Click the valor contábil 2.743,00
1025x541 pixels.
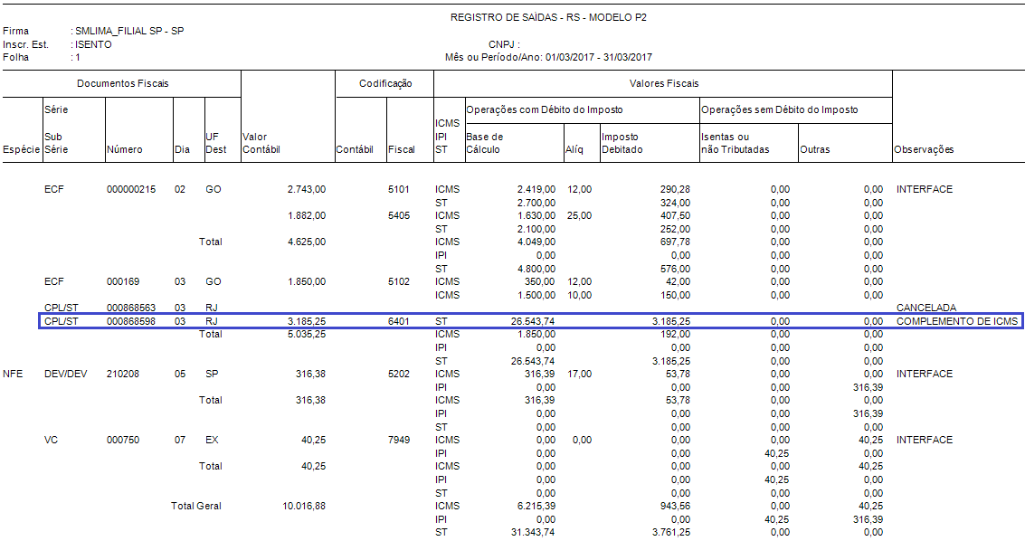307,189
